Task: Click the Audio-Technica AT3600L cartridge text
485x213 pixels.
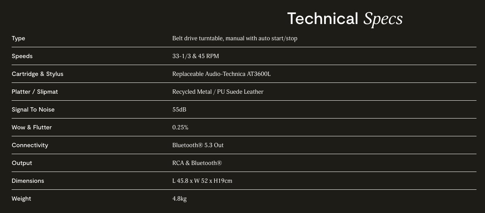Action: [x=221, y=74]
